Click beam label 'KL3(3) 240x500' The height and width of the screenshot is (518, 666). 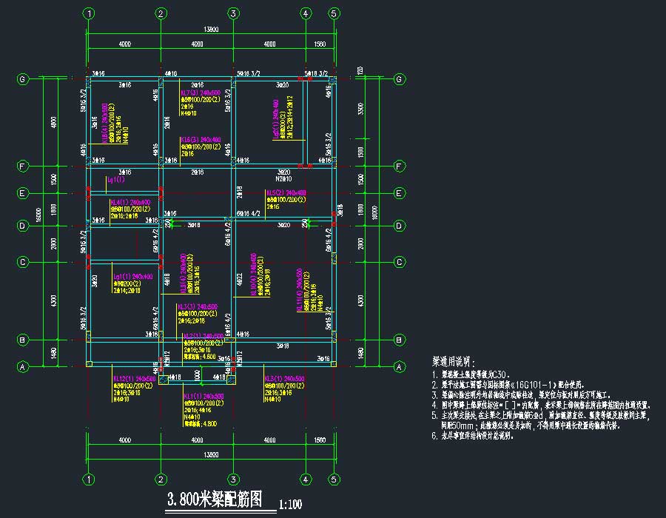point(198,306)
